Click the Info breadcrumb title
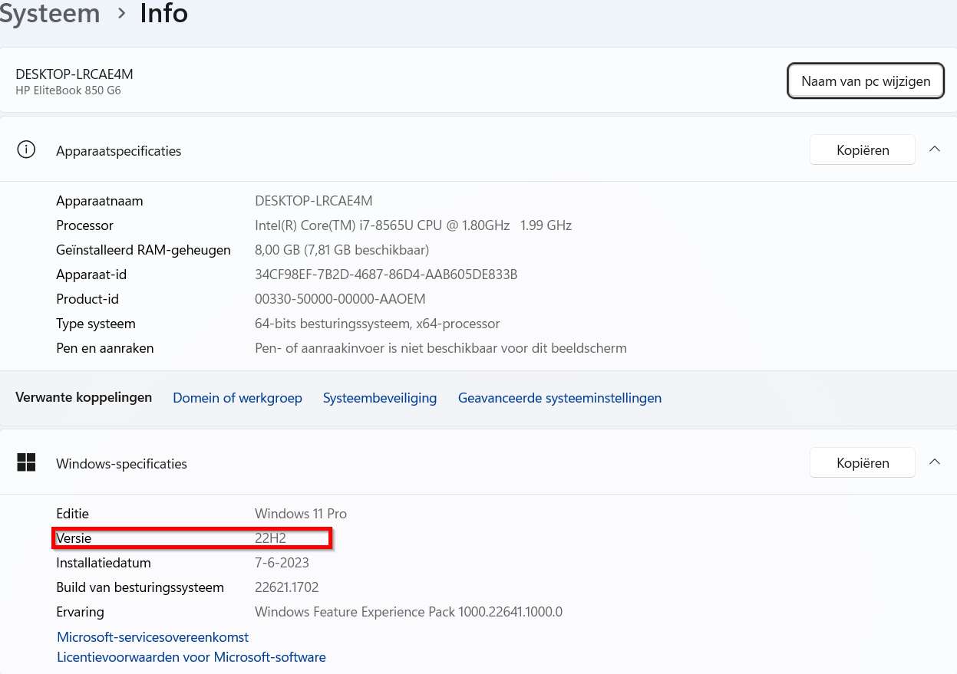The height and width of the screenshot is (674, 957). point(163,13)
